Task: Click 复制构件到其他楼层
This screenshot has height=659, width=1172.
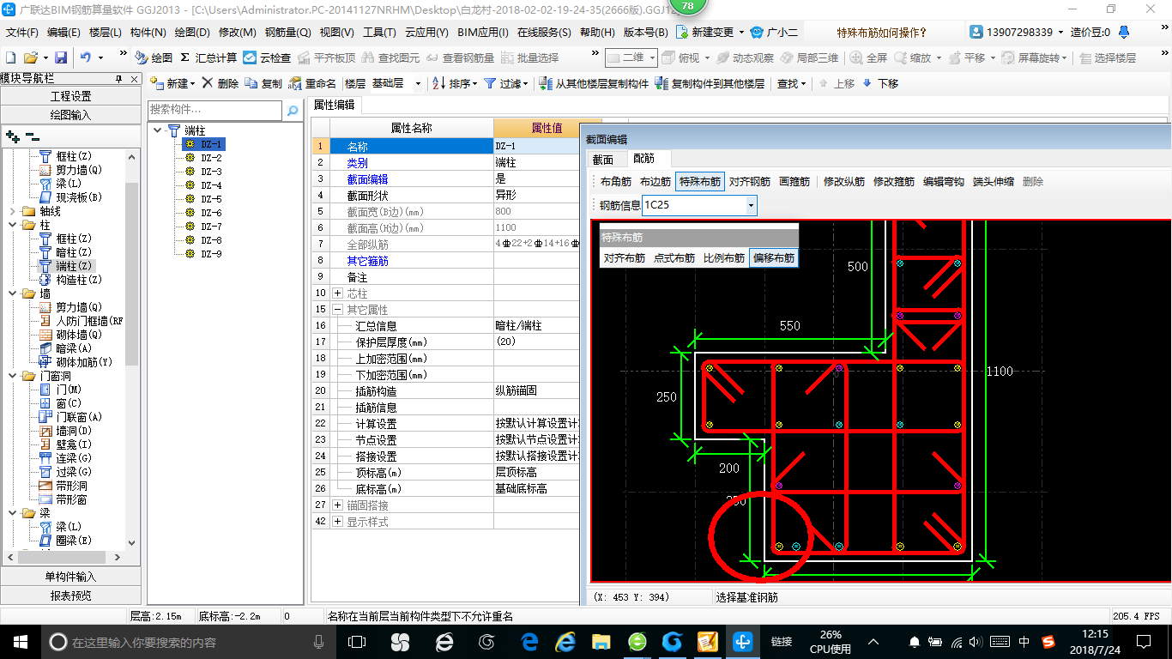Action: tap(710, 83)
